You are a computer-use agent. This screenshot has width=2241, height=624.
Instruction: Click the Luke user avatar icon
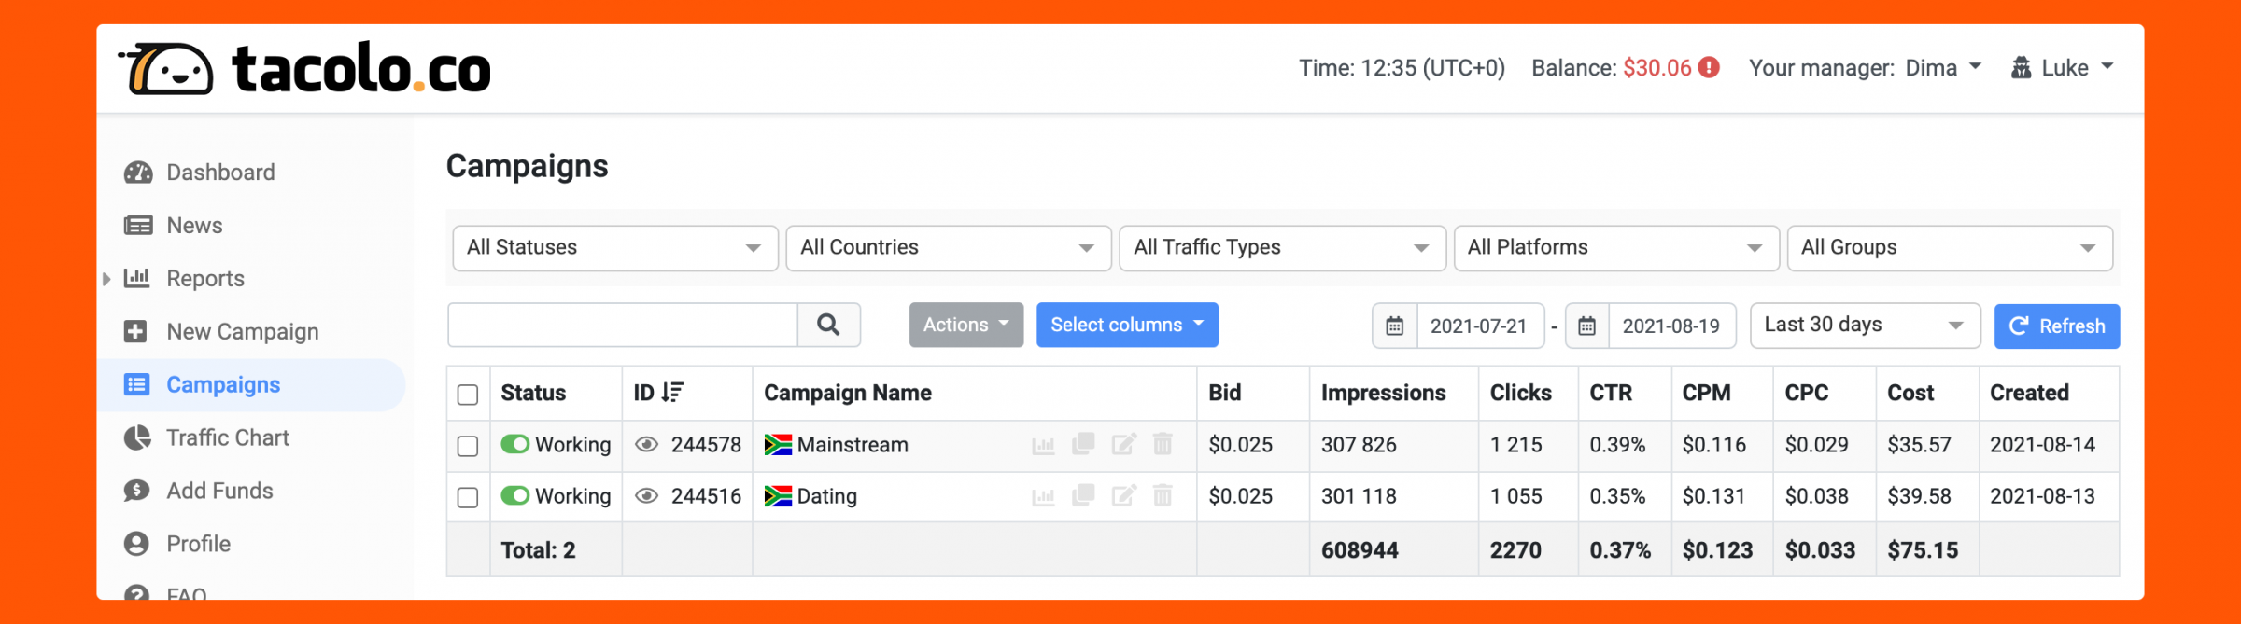point(2021,68)
